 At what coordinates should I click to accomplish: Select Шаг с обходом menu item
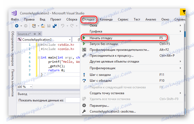coord(132,81)
